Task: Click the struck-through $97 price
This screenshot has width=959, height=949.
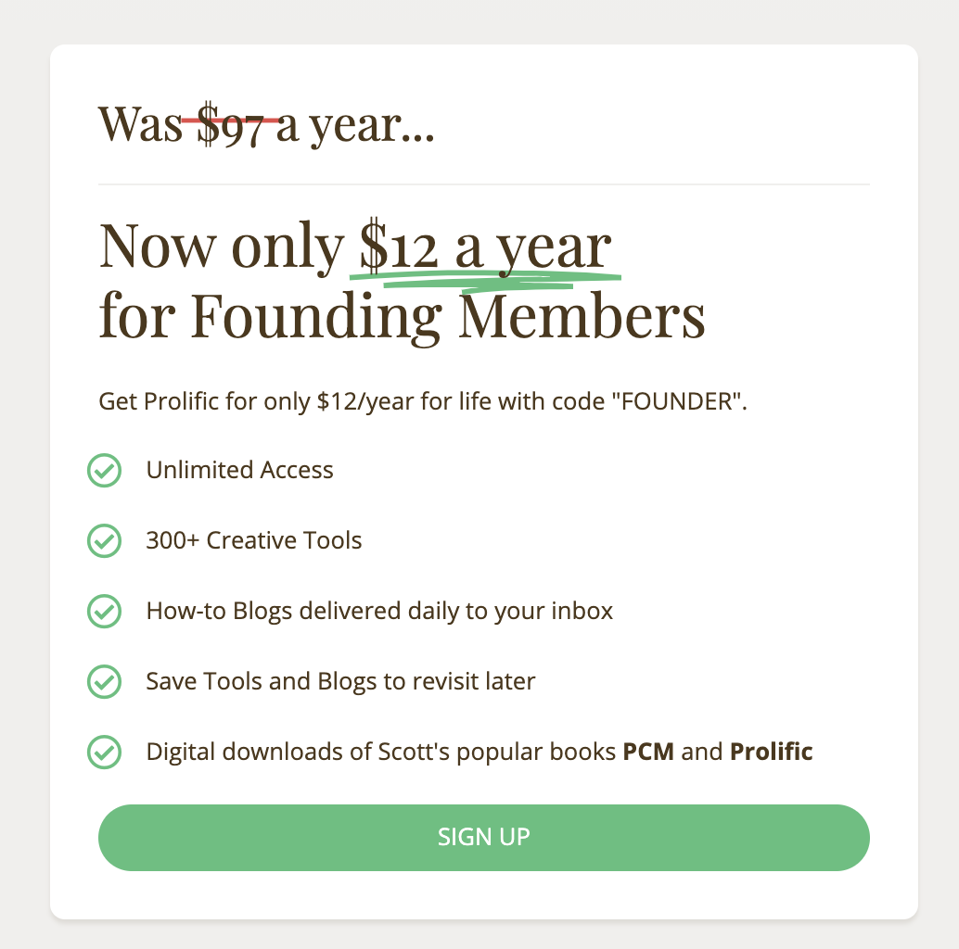Action: [x=231, y=124]
